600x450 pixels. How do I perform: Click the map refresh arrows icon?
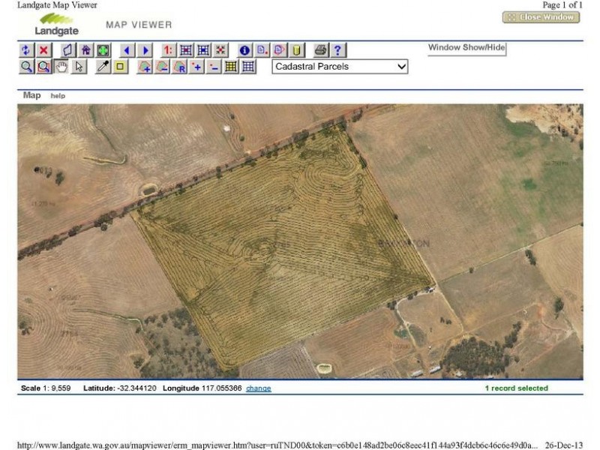coord(25,50)
